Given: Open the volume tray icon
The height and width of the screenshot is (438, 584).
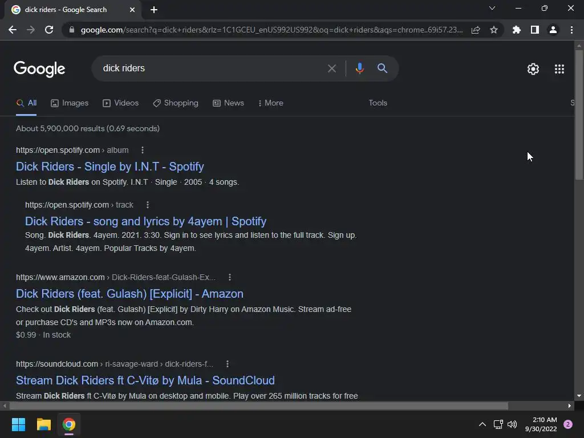Looking at the screenshot, I should coord(512,424).
